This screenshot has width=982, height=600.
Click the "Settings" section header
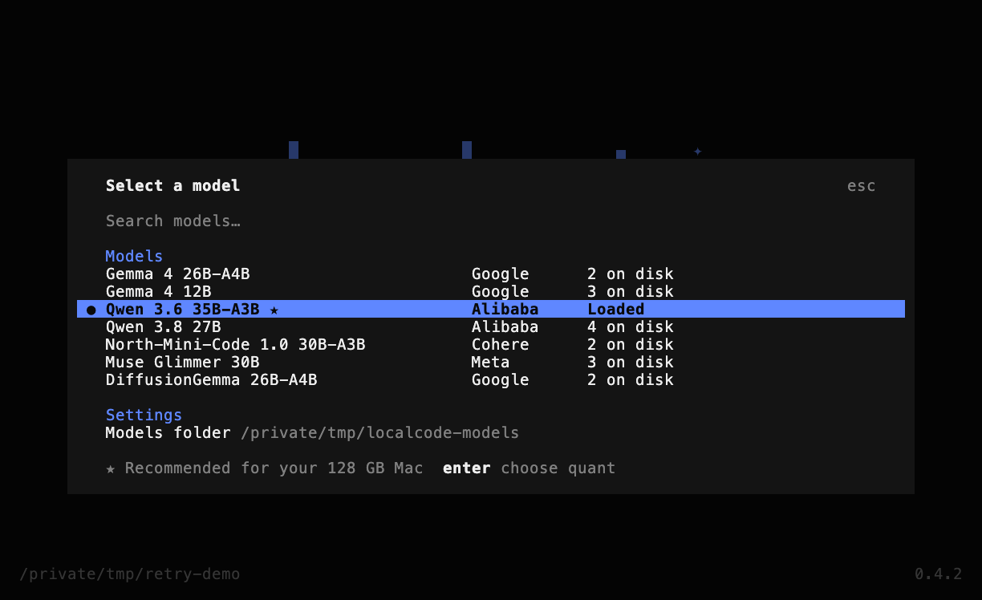[x=144, y=416]
